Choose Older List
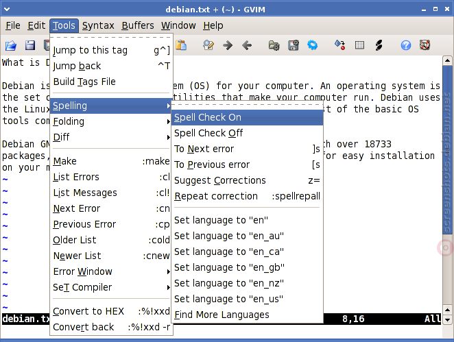 (x=112, y=240)
